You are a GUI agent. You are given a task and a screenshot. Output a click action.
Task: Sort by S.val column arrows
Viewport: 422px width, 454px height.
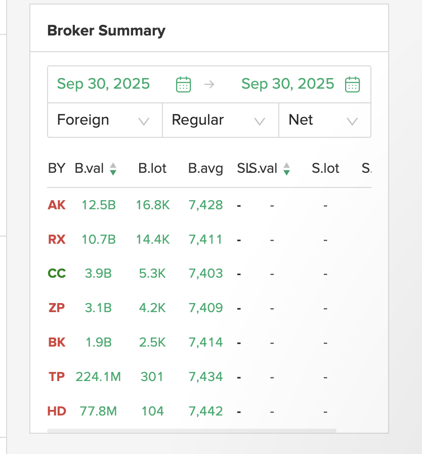(287, 169)
